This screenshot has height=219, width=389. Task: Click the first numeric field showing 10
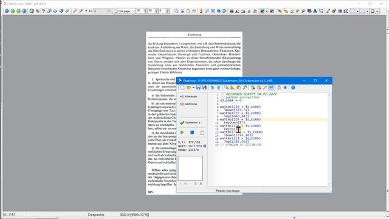point(139,11)
